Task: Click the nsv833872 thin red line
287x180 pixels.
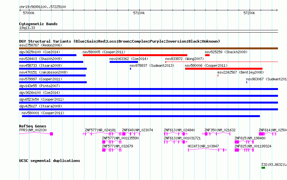Action: click(222, 62)
